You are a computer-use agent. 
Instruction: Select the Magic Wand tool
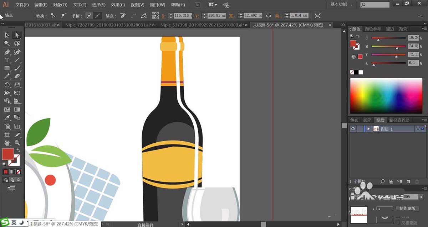pos(7,43)
